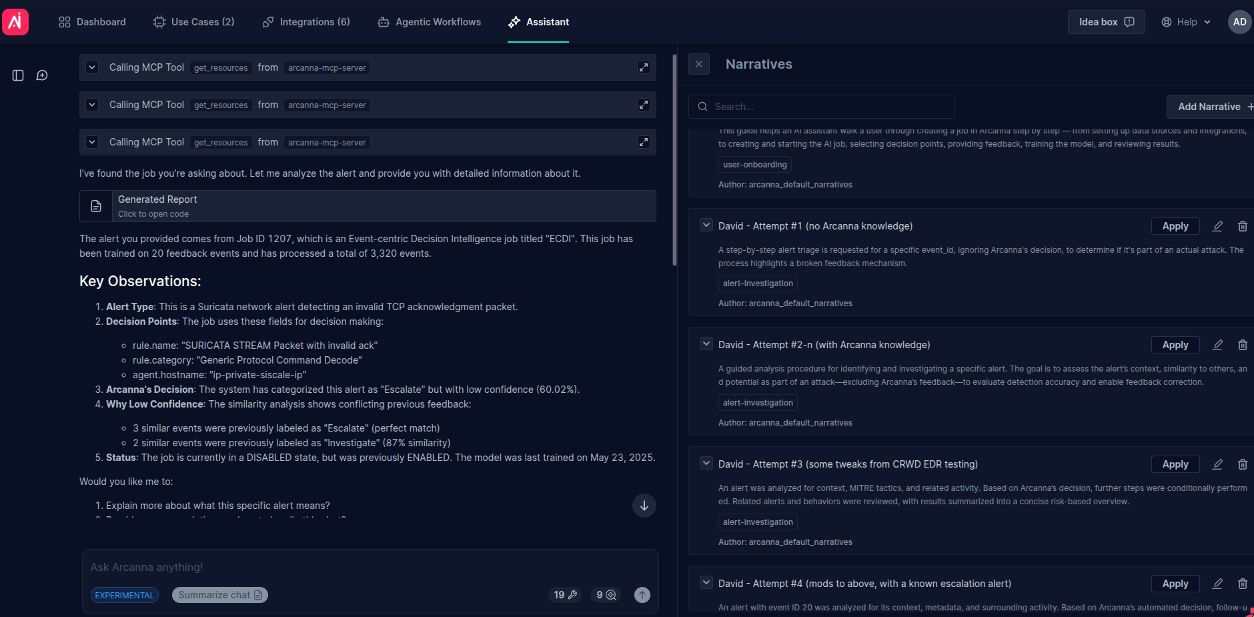Screen dimensions: 1254x617
Task: Open the Help dropdown menu
Action: (x=1186, y=22)
